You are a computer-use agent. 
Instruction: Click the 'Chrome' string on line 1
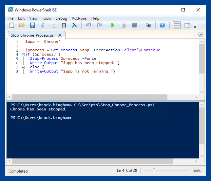pyautogui.click(x=51, y=41)
